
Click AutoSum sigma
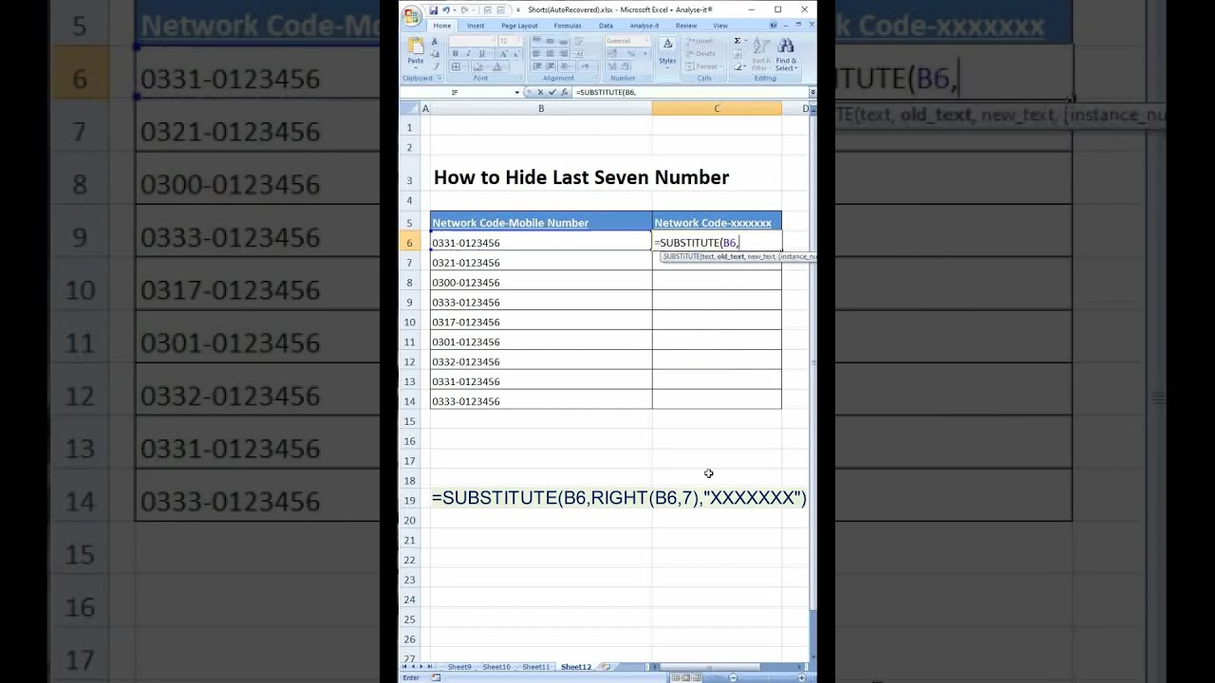click(737, 41)
